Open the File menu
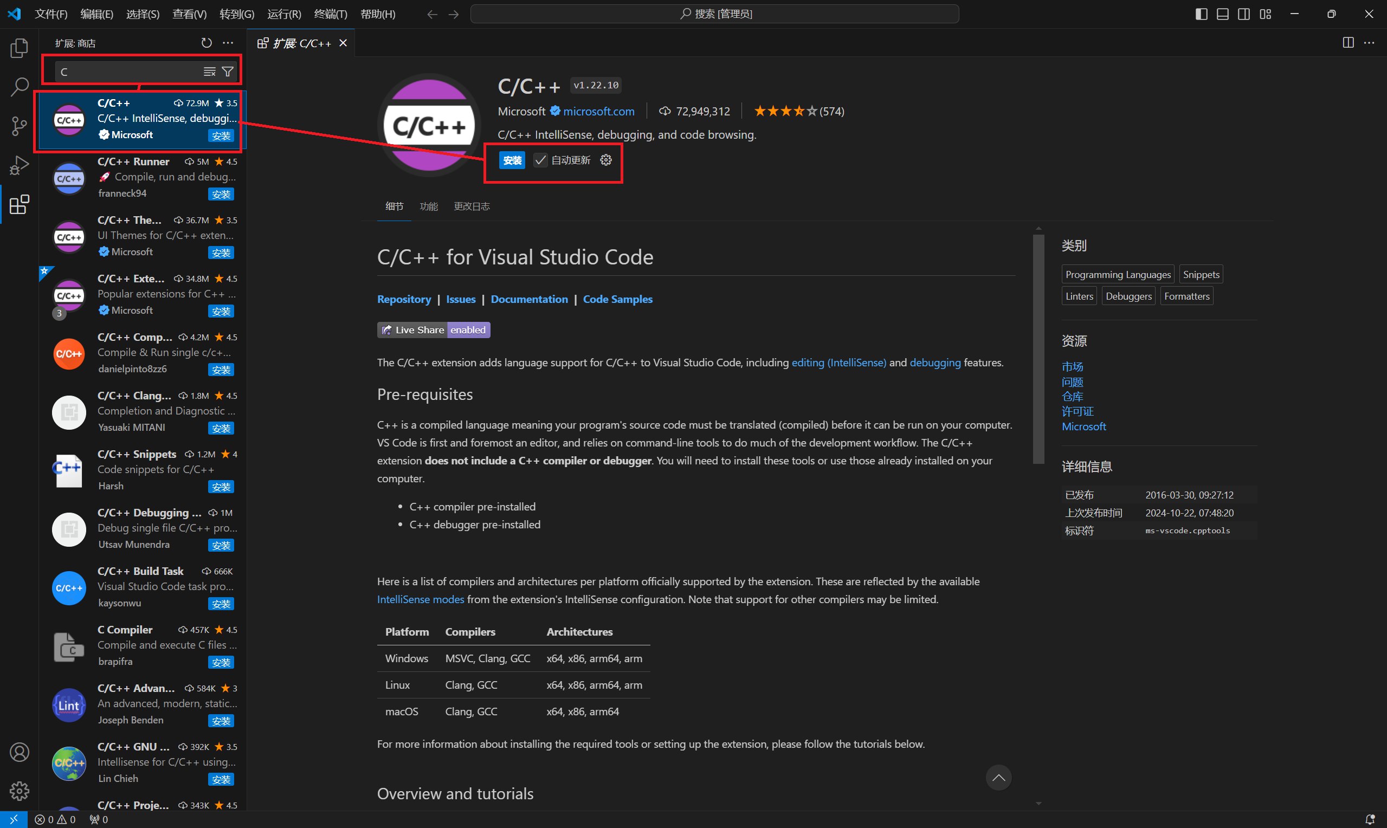Image resolution: width=1387 pixels, height=828 pixels. (x=51, y=14)
